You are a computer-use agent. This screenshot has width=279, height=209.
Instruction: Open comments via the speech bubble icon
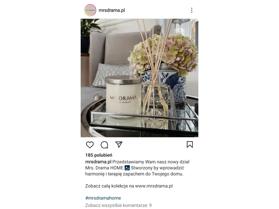click(104, 145)
